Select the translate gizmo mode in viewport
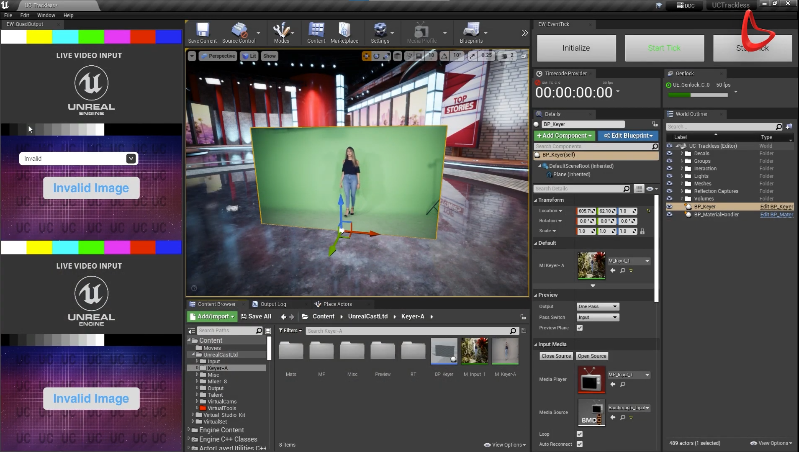799x452 pixels. 366,56
